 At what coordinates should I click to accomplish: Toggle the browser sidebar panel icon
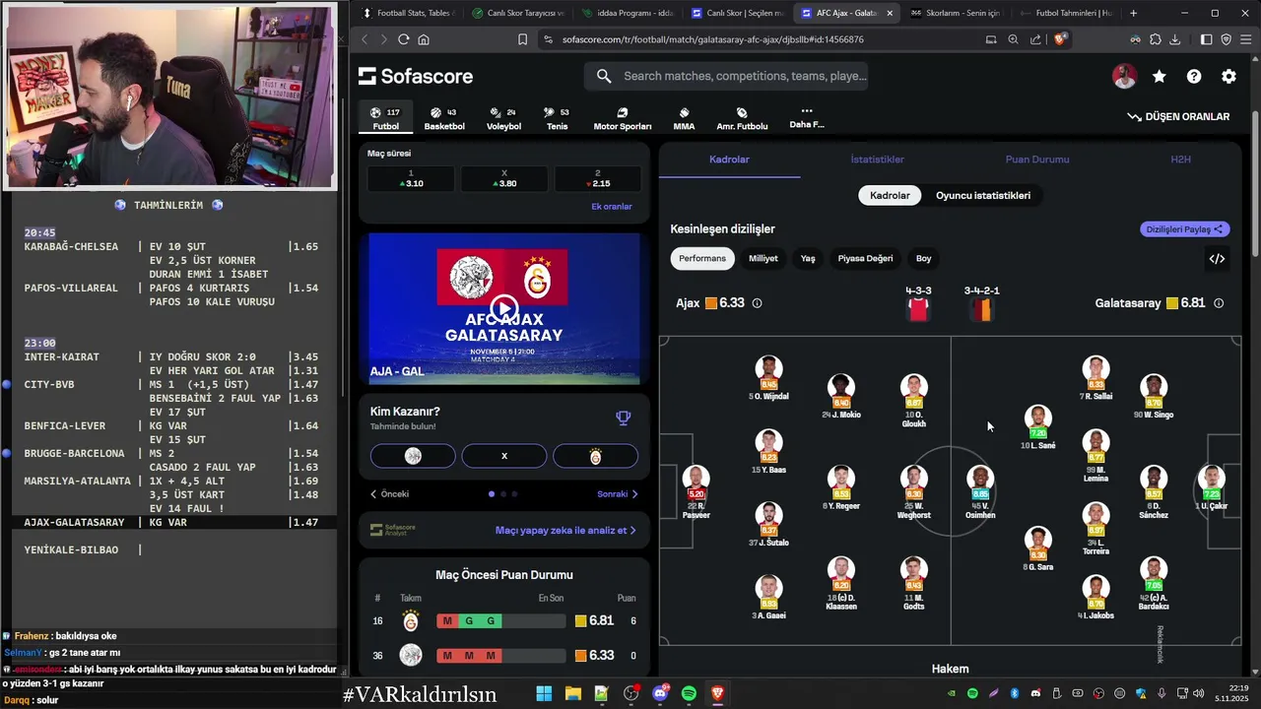click(1206, 39)
